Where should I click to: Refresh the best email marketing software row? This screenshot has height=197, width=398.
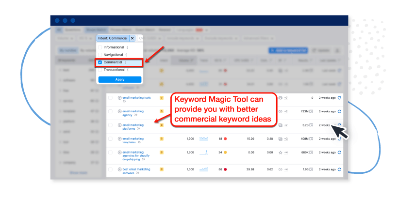(x=339, y=170)
